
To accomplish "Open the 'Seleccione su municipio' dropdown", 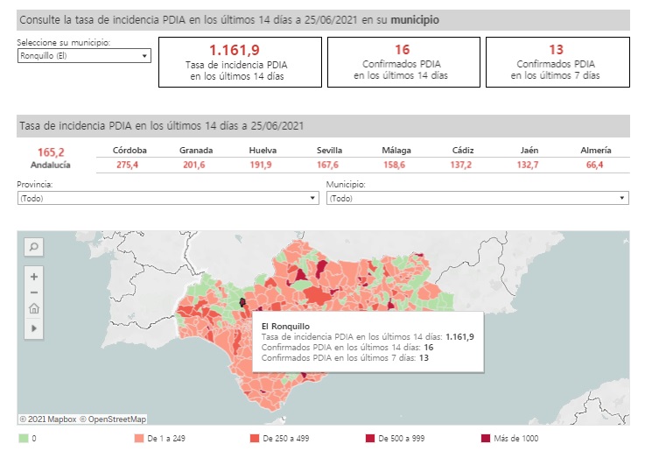I will (x=84, y=55).
